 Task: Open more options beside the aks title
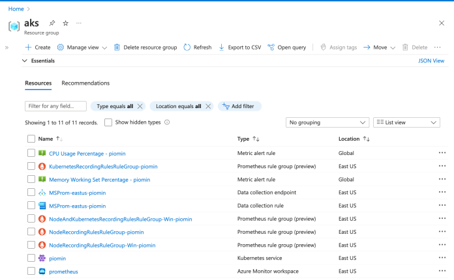[x=79, y=23]
